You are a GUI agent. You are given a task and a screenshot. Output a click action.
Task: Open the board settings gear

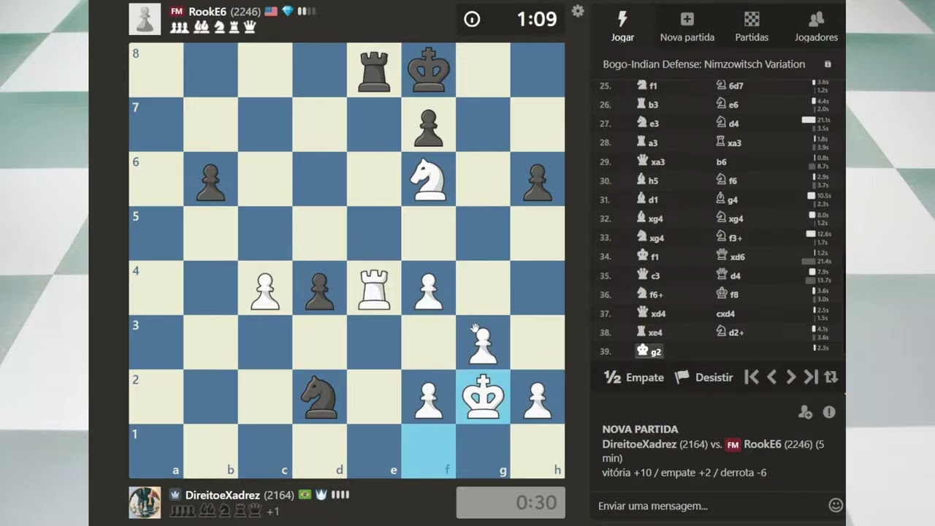point(578,11)
